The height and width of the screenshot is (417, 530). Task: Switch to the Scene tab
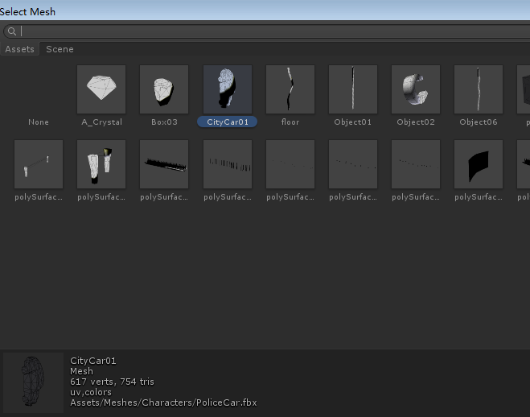[60, 49]
